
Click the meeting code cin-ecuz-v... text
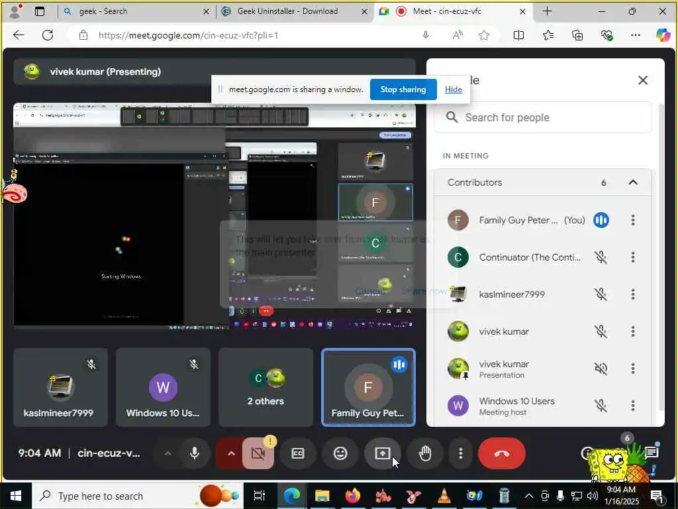click(x=109, y=453)
